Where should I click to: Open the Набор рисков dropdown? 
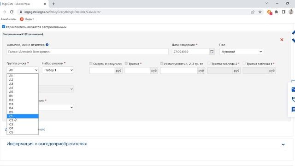[x=58, y=70]
